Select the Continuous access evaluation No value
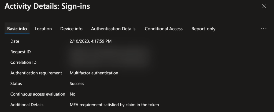The width and height of the screenshot is (274, 112). [72, 94]
